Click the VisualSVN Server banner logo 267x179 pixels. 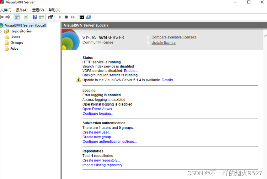71,40
